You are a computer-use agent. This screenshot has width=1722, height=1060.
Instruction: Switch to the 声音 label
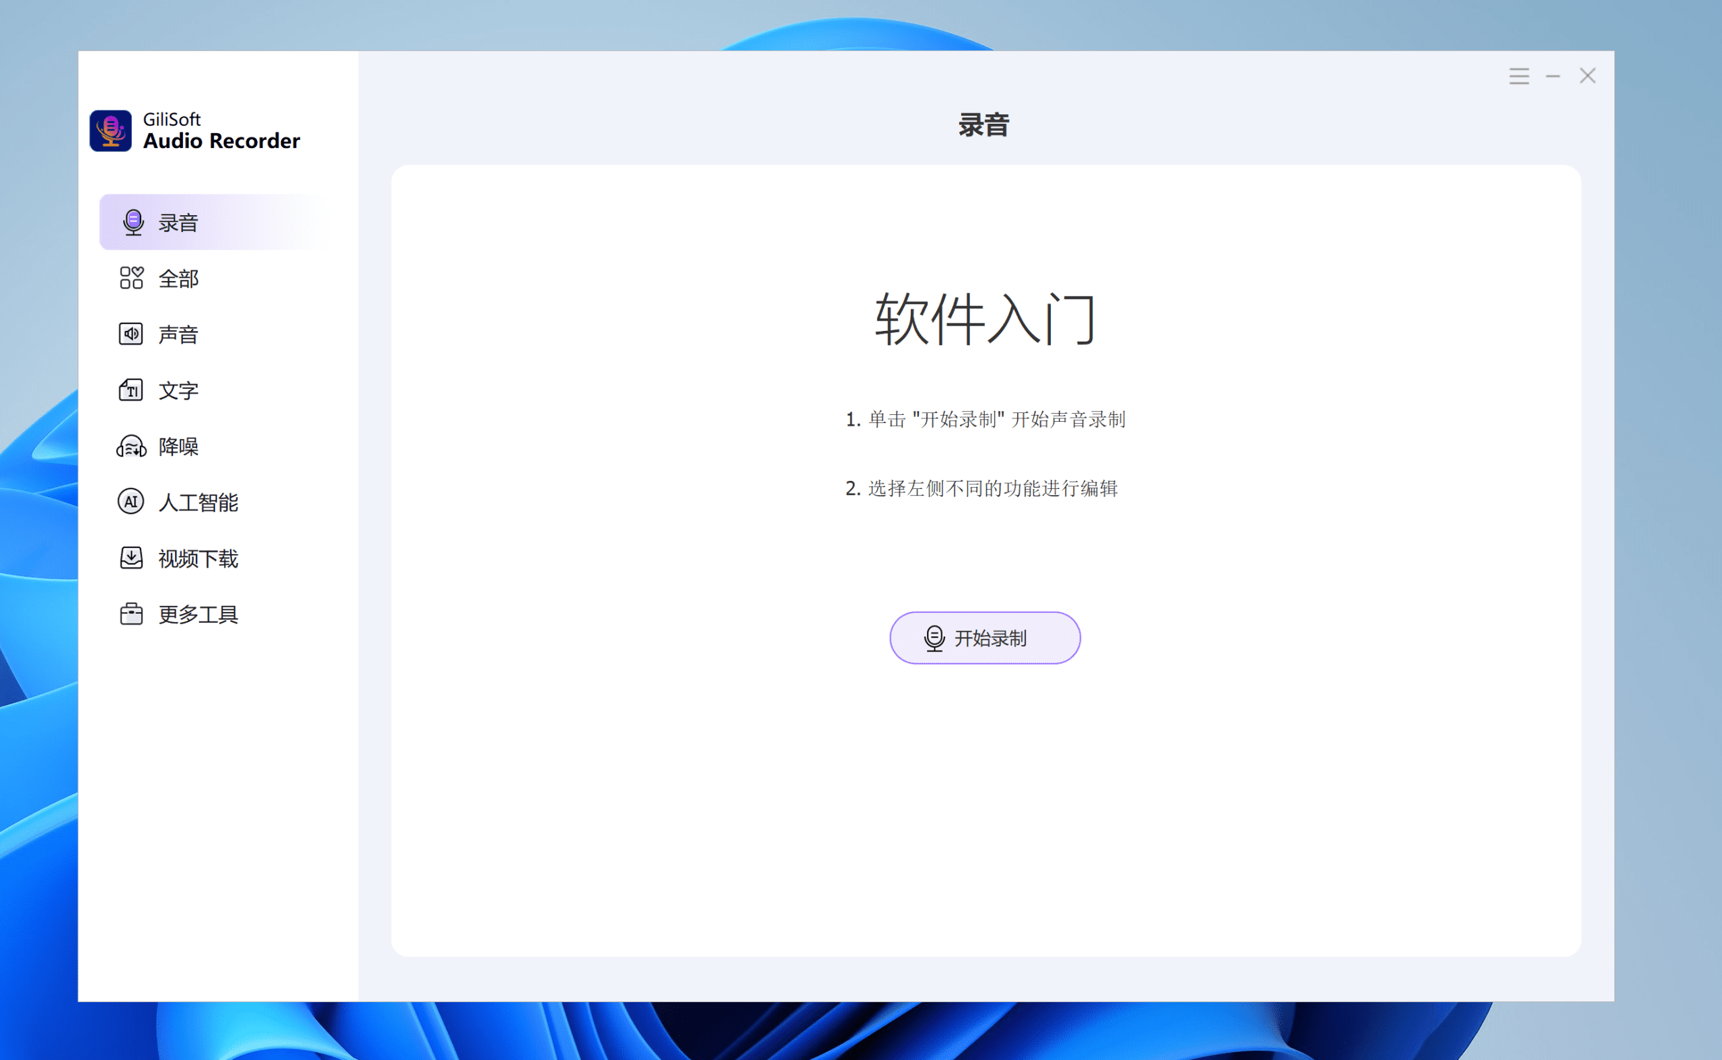coord(178,334)
